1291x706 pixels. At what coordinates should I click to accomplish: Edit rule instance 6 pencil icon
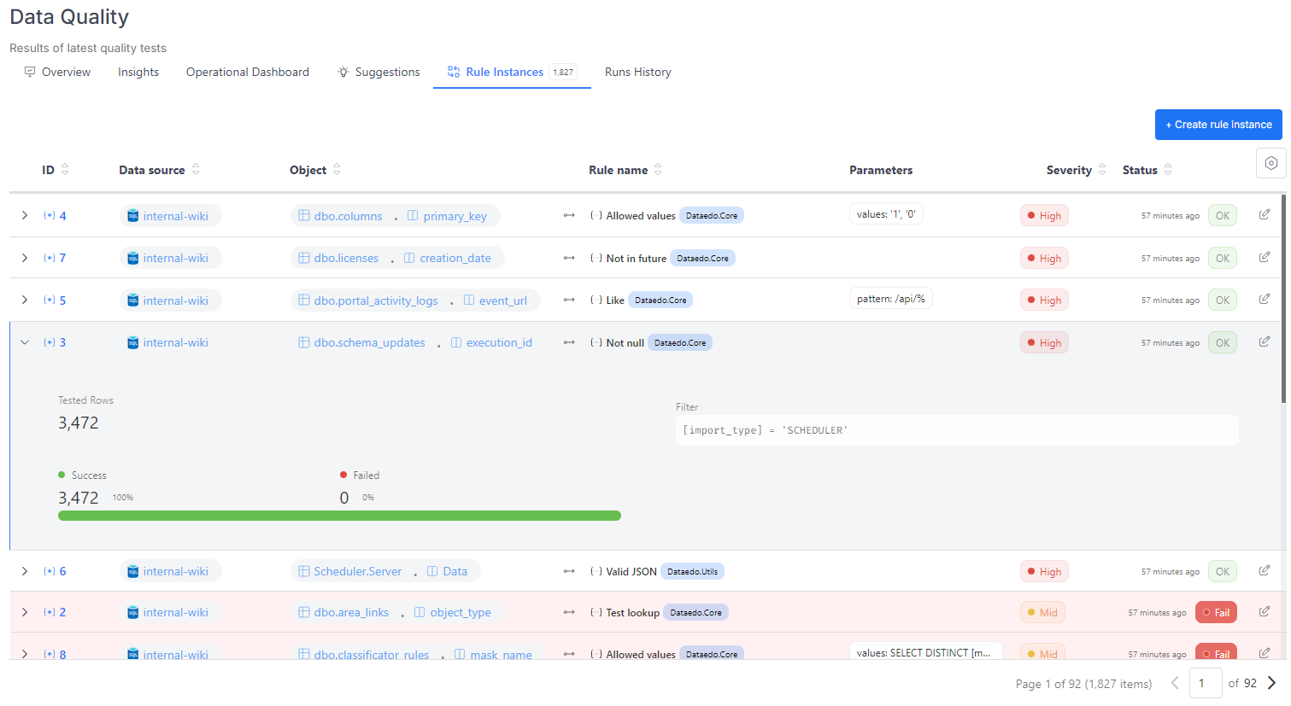(1265, 570)
